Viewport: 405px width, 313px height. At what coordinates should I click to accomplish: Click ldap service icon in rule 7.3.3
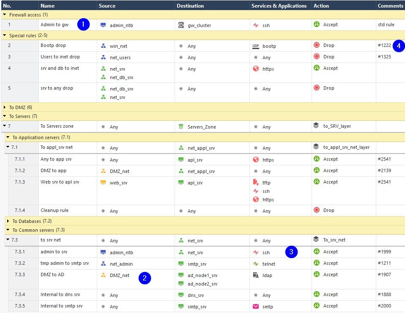256,275
